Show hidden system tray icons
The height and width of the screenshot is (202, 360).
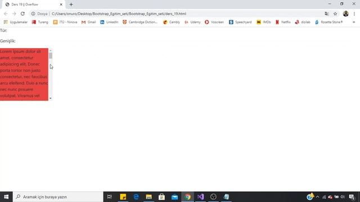317,197
